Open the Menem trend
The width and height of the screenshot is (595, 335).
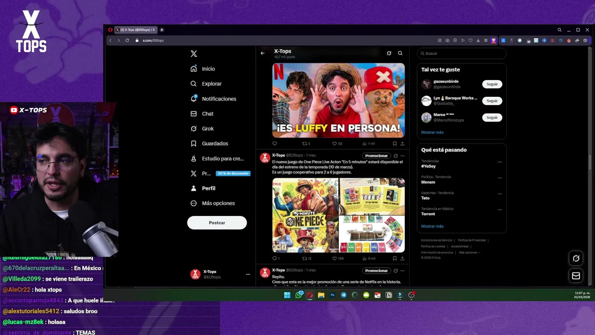[428, 182]
